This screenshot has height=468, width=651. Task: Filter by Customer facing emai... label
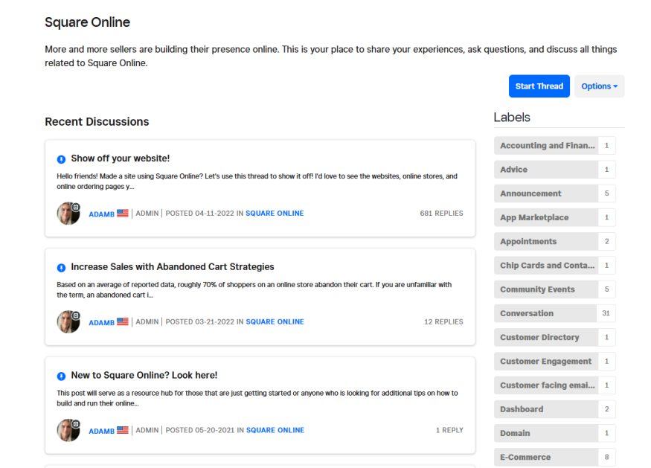(x=546, y=385)
